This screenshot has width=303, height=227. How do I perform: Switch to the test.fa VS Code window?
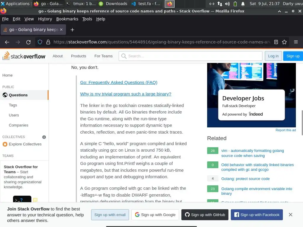tap(146, 4)
